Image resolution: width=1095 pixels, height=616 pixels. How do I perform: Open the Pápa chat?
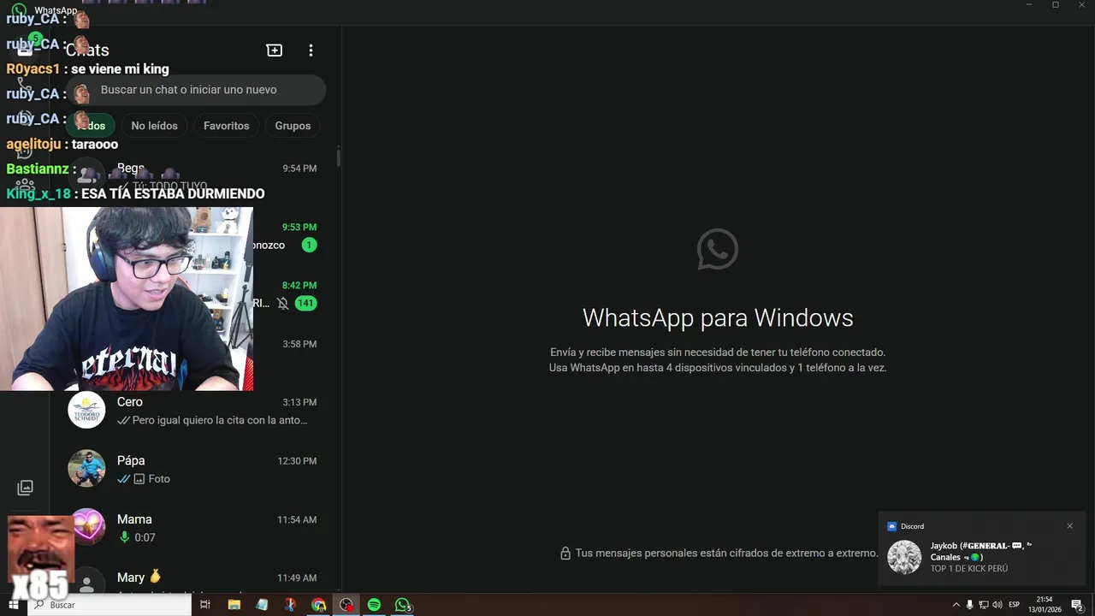[195, 469]
